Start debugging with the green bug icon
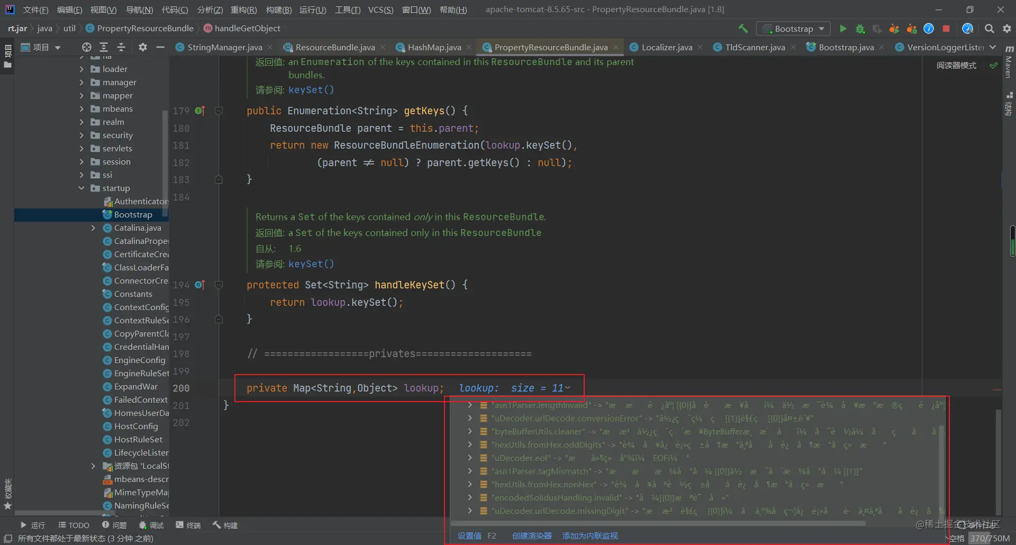Screen dimensions: 1016x545 click(860, 29)
